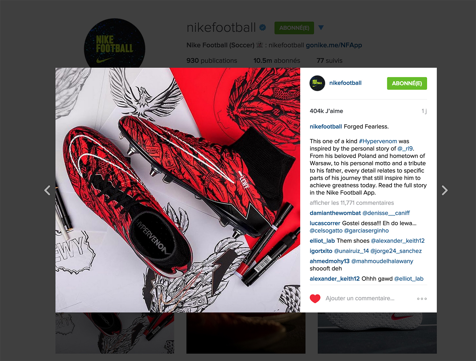
Task: Go to the previous post with left arrow
Action: pyautogui.click(x=47, y=190)
